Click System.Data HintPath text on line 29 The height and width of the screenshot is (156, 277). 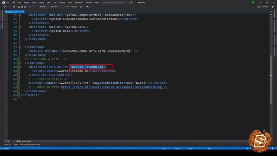[x=60, y=31]
